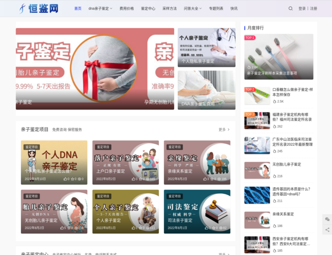The width and height of the screenshot is (332, 255).
Task: Click the 亲子鉴定项目 section heading
Action: [x=35, y=130]
